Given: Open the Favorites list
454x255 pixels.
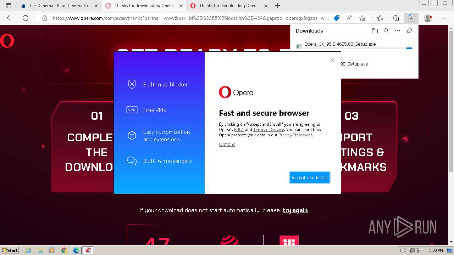Looking at the screenshot, I should [x=380, y=18].
